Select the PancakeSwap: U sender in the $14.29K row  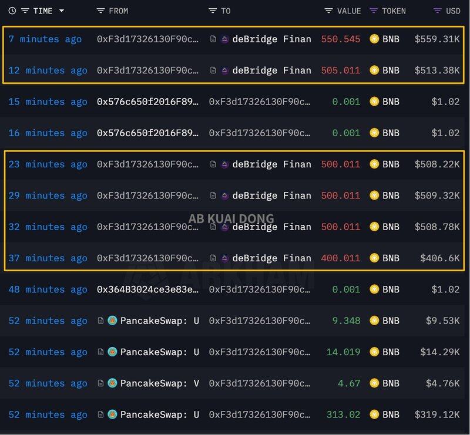160,352
